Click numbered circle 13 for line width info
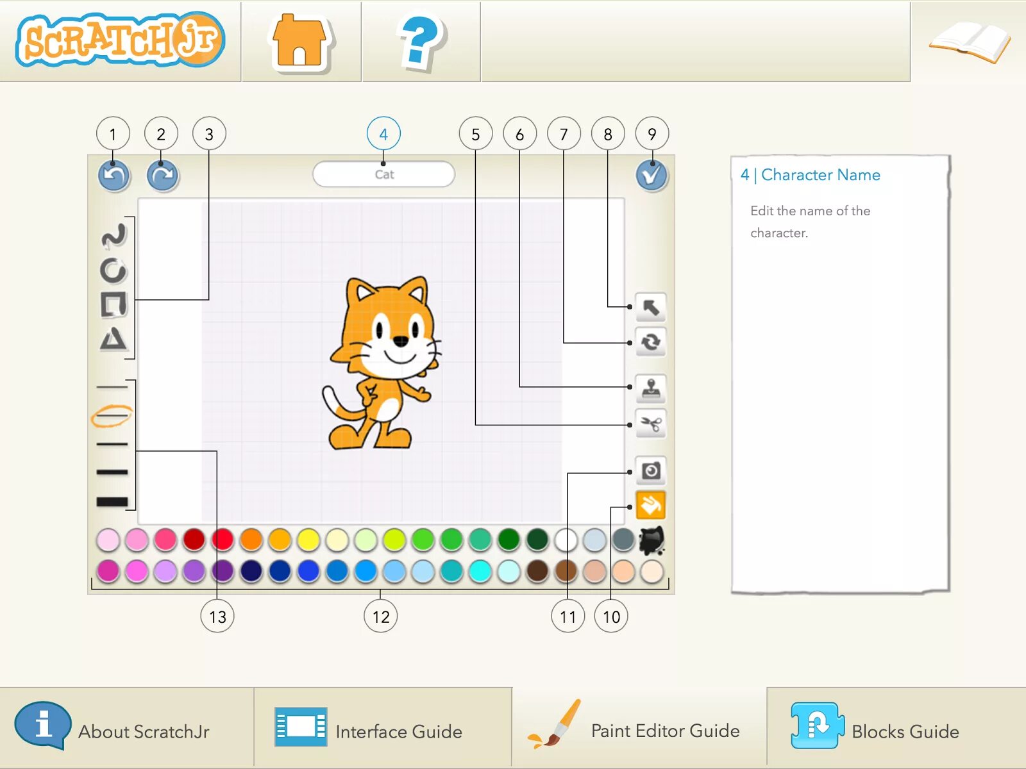 [217, 616]
